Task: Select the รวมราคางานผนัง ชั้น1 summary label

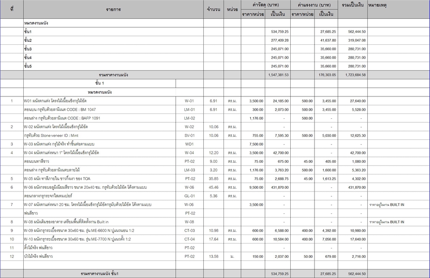Action: click(99, 274)
